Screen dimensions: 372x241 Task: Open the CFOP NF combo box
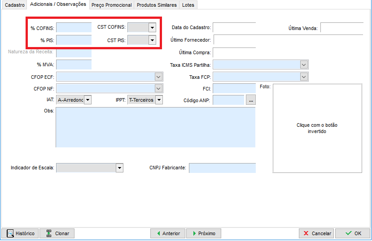coord(158,89)
